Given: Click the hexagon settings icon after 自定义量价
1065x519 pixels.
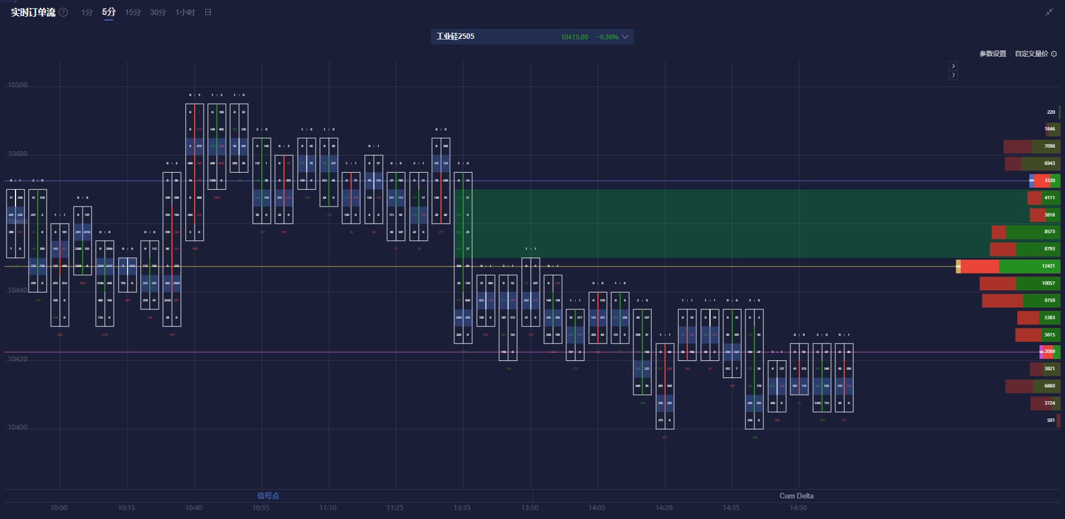Looking at the screenshot, I should (1054, 54).
